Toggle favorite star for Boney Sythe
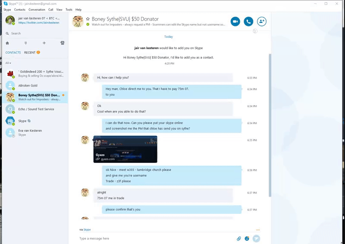 click(88, 19)
